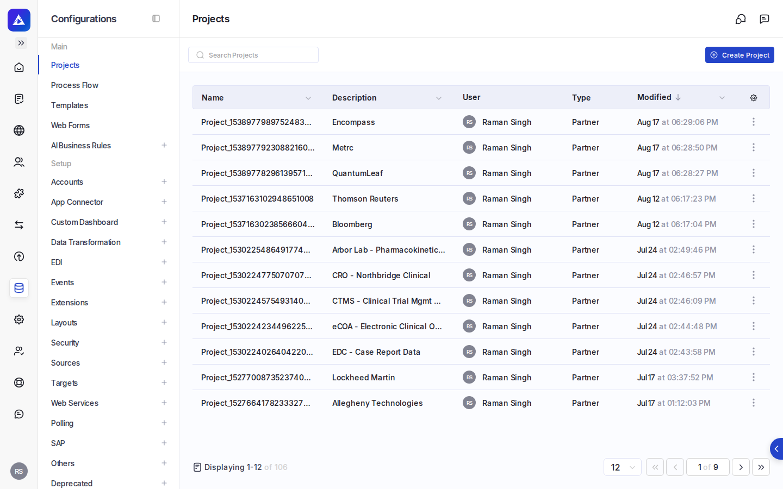Open the Modified column filter dropdown

[722, 98]
